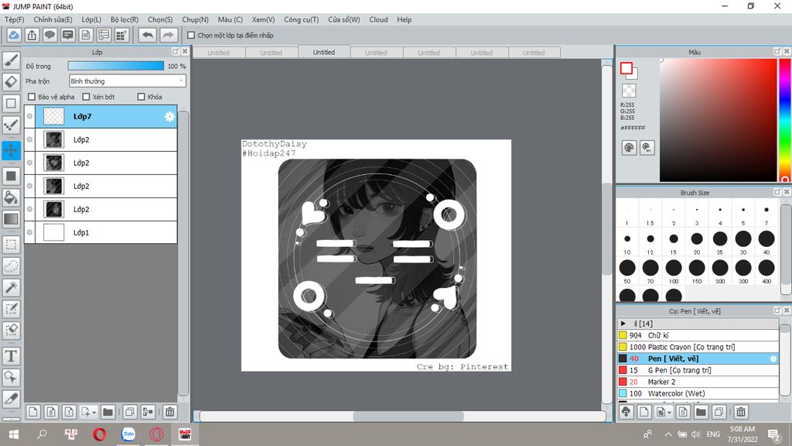Viewport: 792px width, 446px height.
Task: Select the Select Pen tool
Action: tap(11, 308)
